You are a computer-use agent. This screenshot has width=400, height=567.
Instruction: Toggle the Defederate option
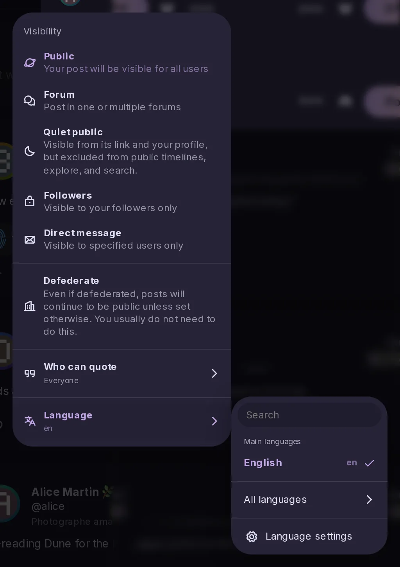[x=122, y=306]
